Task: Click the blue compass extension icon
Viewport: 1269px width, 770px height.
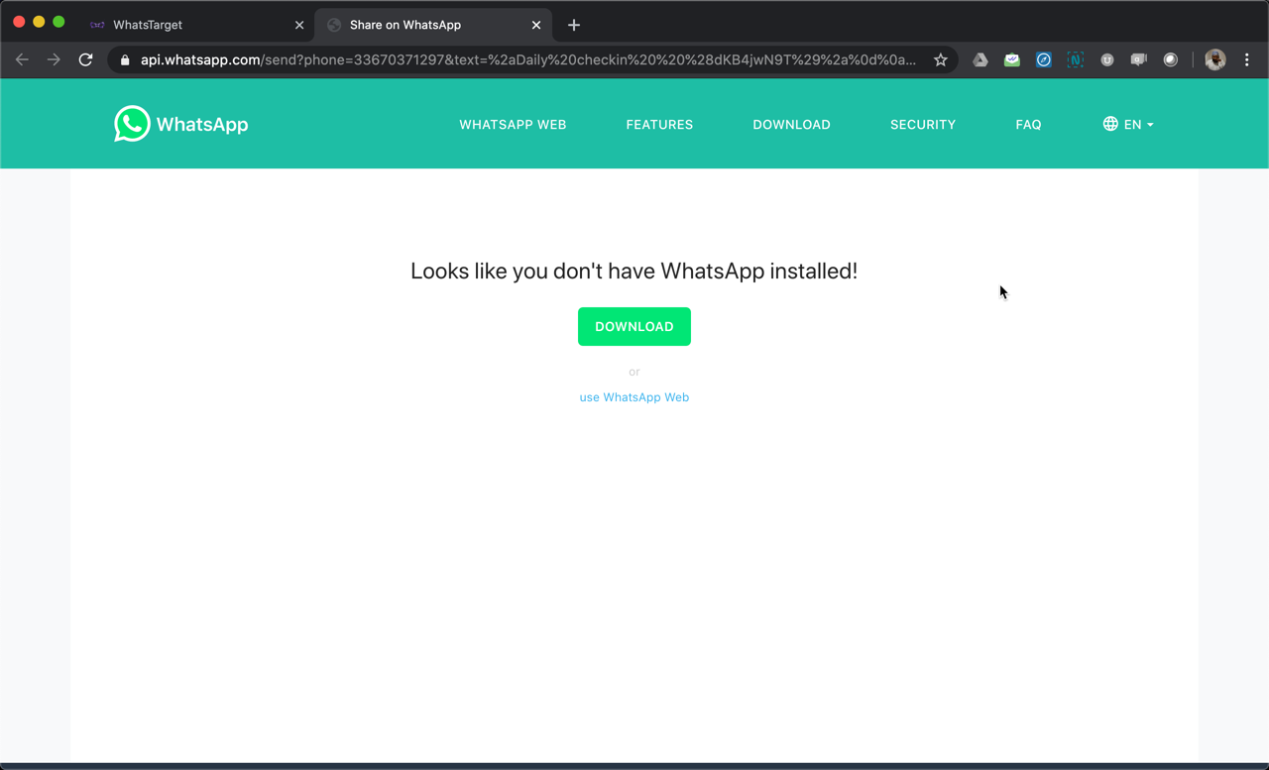Action: coord(1043,59)
